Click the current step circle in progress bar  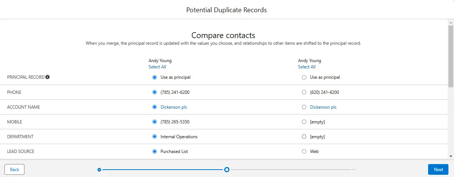227,170
